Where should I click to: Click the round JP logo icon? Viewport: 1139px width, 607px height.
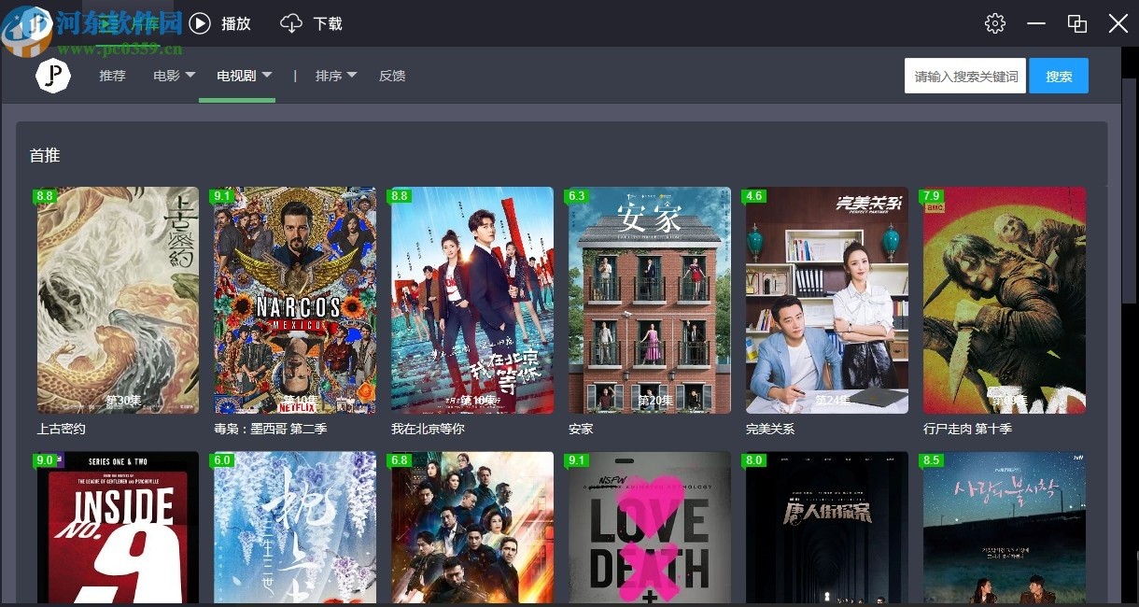53,76
